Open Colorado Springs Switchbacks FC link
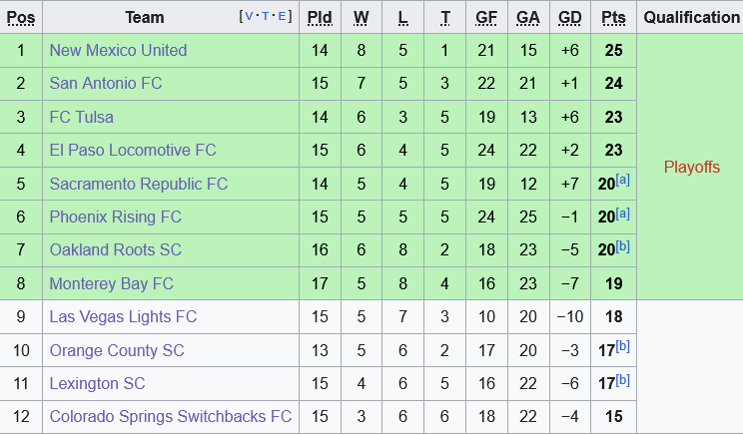Image resolution: width=743 pixels, height=435 pixels. coord(170,416)
